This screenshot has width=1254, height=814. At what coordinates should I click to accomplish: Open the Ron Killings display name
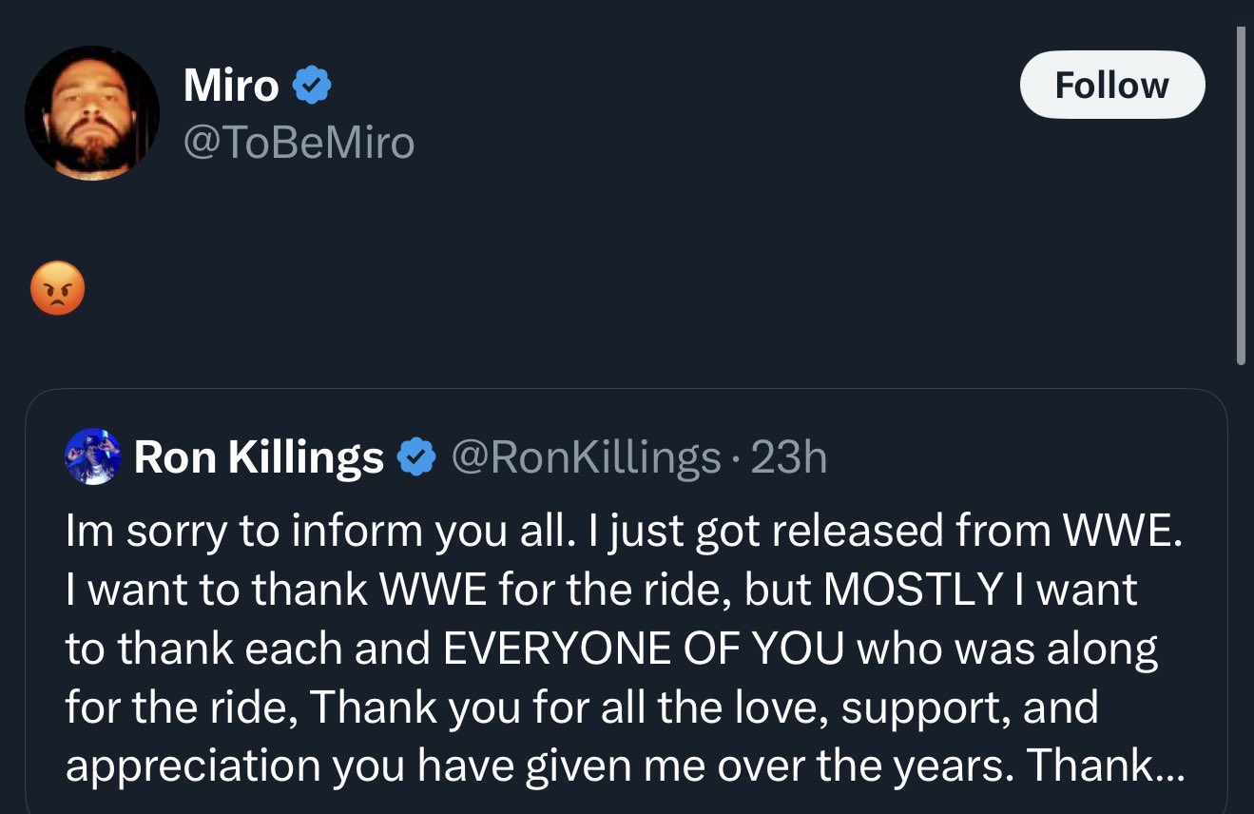pos(259,458)
